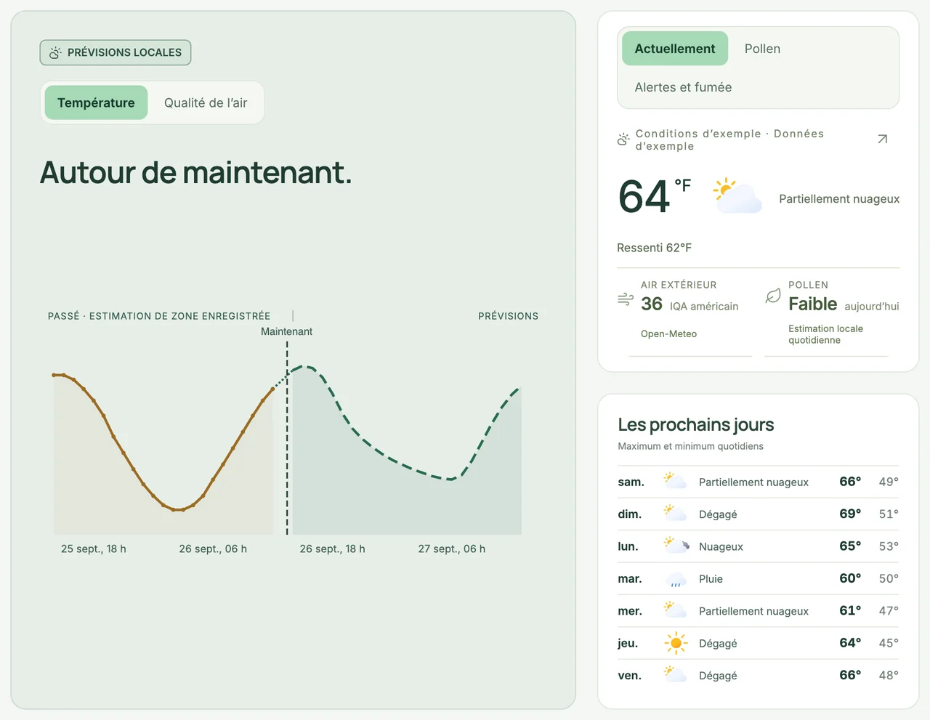Click the sun icon in the jeu. row
930x720 pixels.
[676, 643]
